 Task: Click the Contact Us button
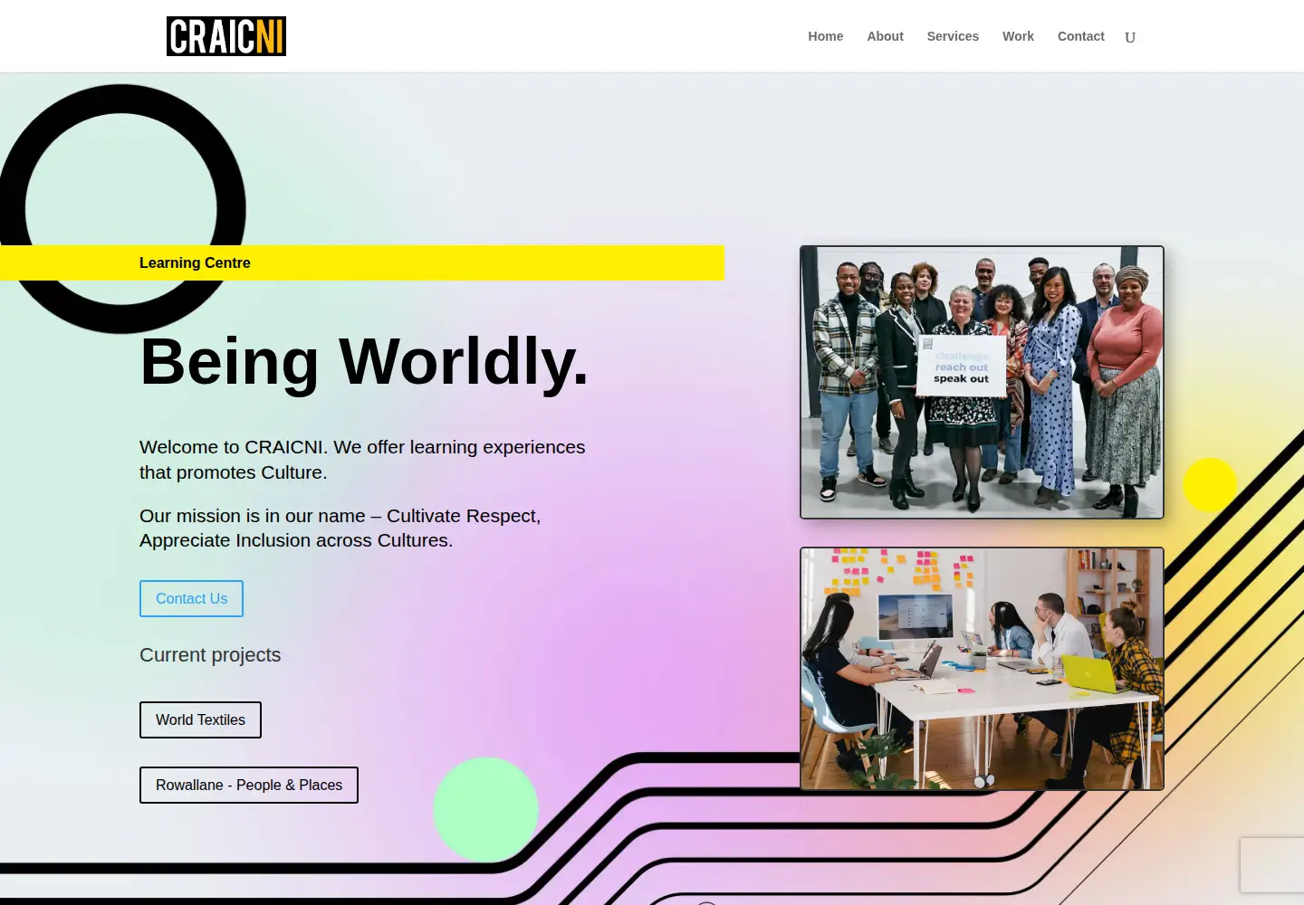(x=191, y=598)
